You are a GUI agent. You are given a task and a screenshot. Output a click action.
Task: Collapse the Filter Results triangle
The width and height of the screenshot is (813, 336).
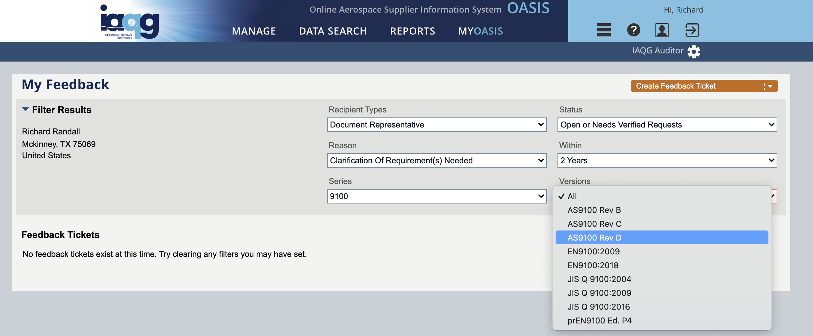(25, 109)
